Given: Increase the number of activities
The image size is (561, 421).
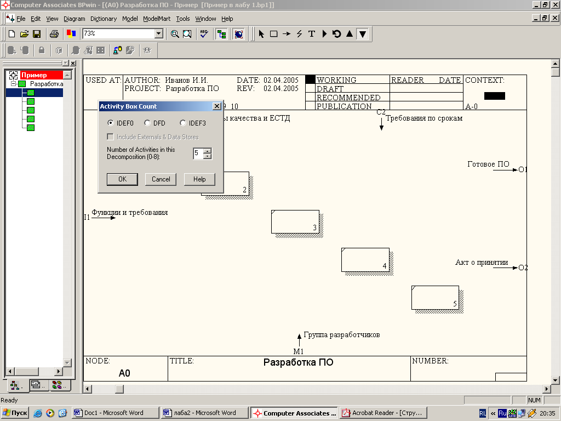Looking at the screenshot, I should 207,151.
